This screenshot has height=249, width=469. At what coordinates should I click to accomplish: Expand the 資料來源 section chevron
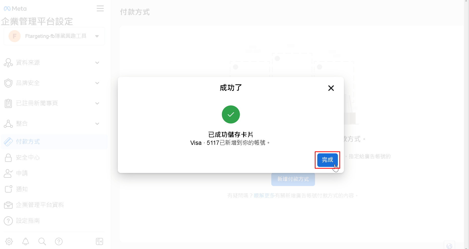[x=97, y=63]
